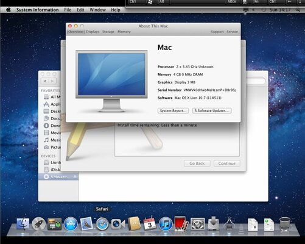Click the display icon in menu bar
The image size is (305, 244).
point(246,10)
